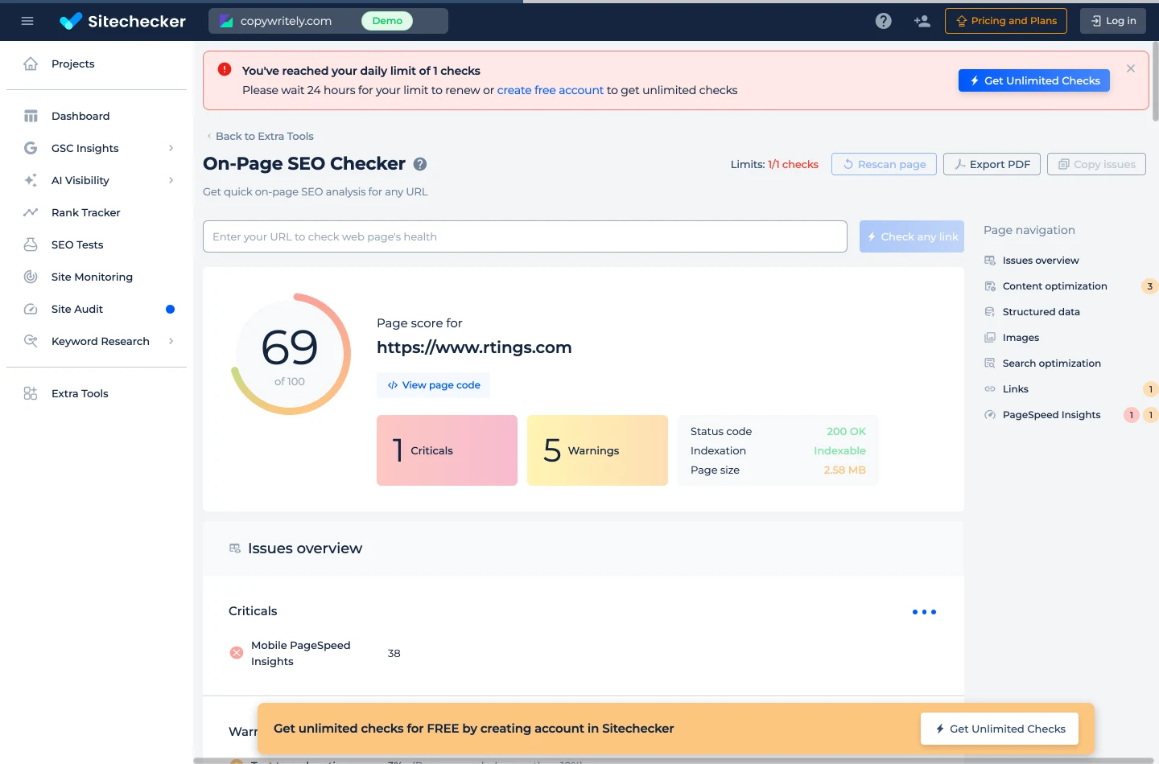Jump to Search optimization in page navigation
This screenshot has width=1159, height=764.
point(1051,364)
